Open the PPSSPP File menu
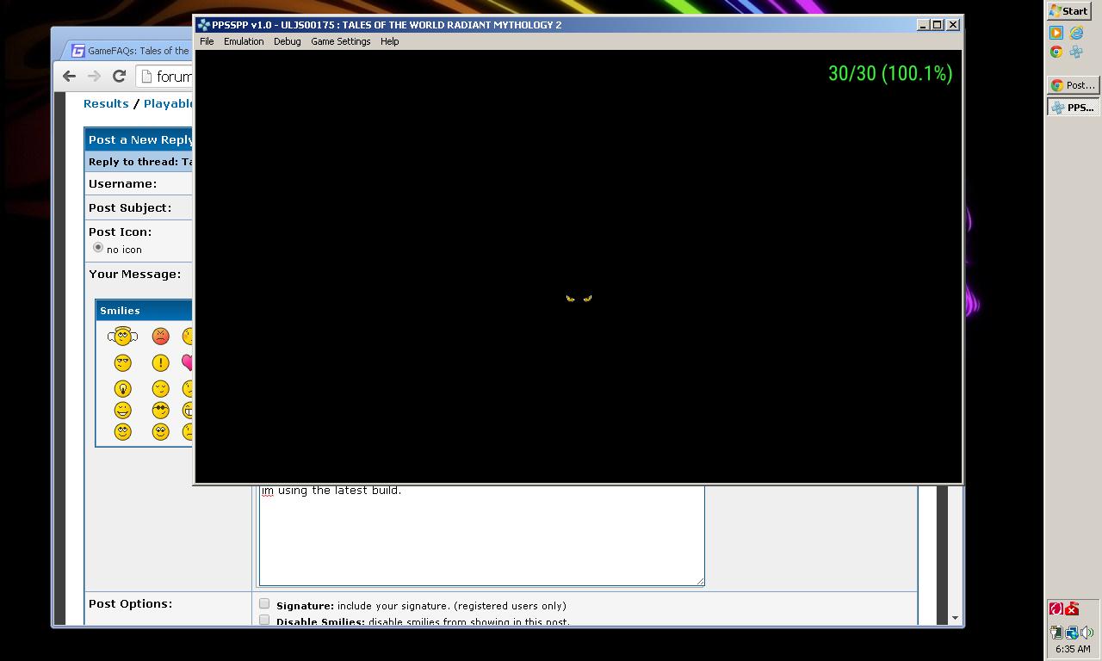Viewport: 1102px width, 661px height. 207,41
